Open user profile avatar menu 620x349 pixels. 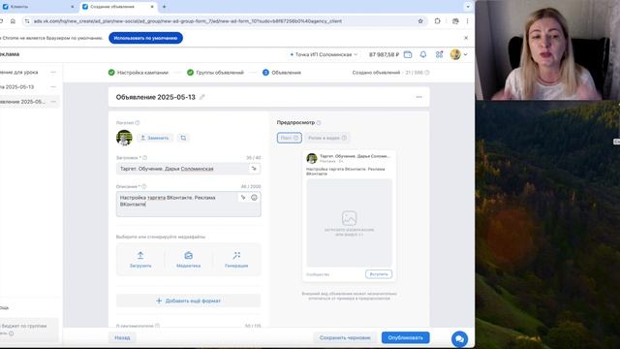[458, 54]
